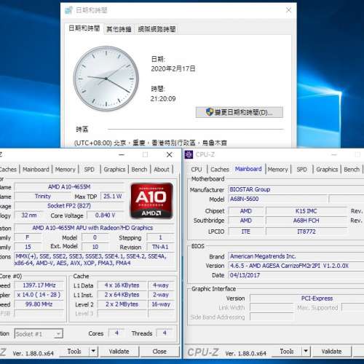Screen dimensions: 364x364
Task: Click Validate button in left CPU-Z
Action: [x=119, y=351]
